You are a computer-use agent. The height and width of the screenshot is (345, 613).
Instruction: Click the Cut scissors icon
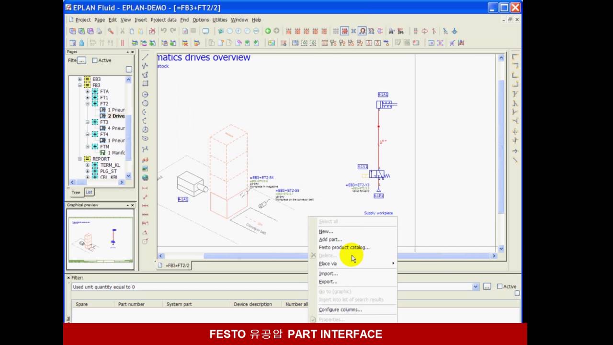(122, 31)
